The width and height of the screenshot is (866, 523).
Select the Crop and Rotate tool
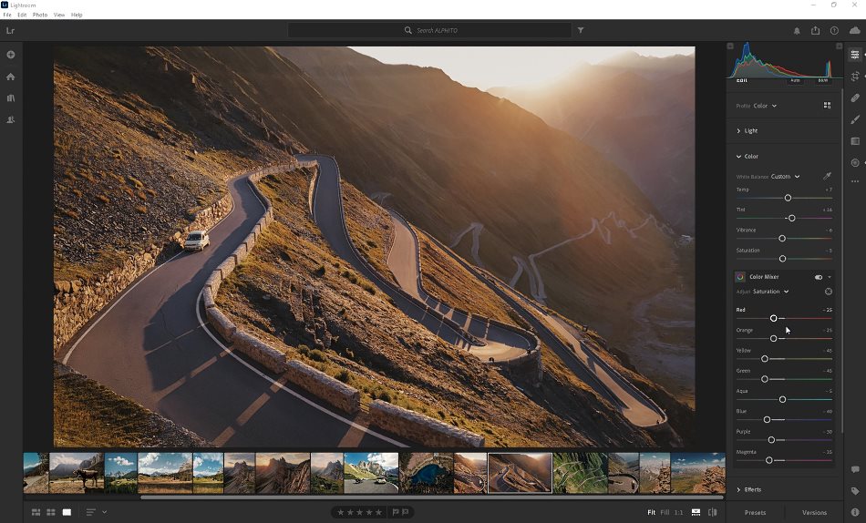click(x=855, y=77)
